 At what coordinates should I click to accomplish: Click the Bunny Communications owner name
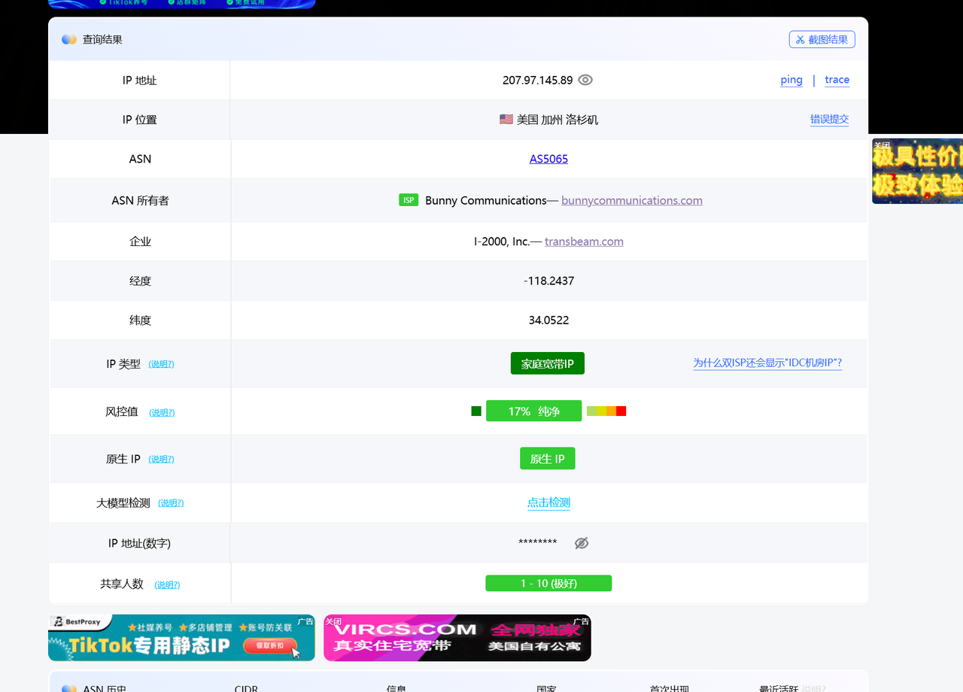pyautogui.click(x=486, y=200)
